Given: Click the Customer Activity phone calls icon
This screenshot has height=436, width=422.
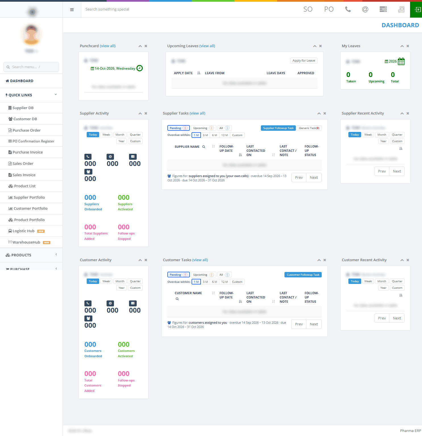Looking at the screenshot, I should 88,303.
